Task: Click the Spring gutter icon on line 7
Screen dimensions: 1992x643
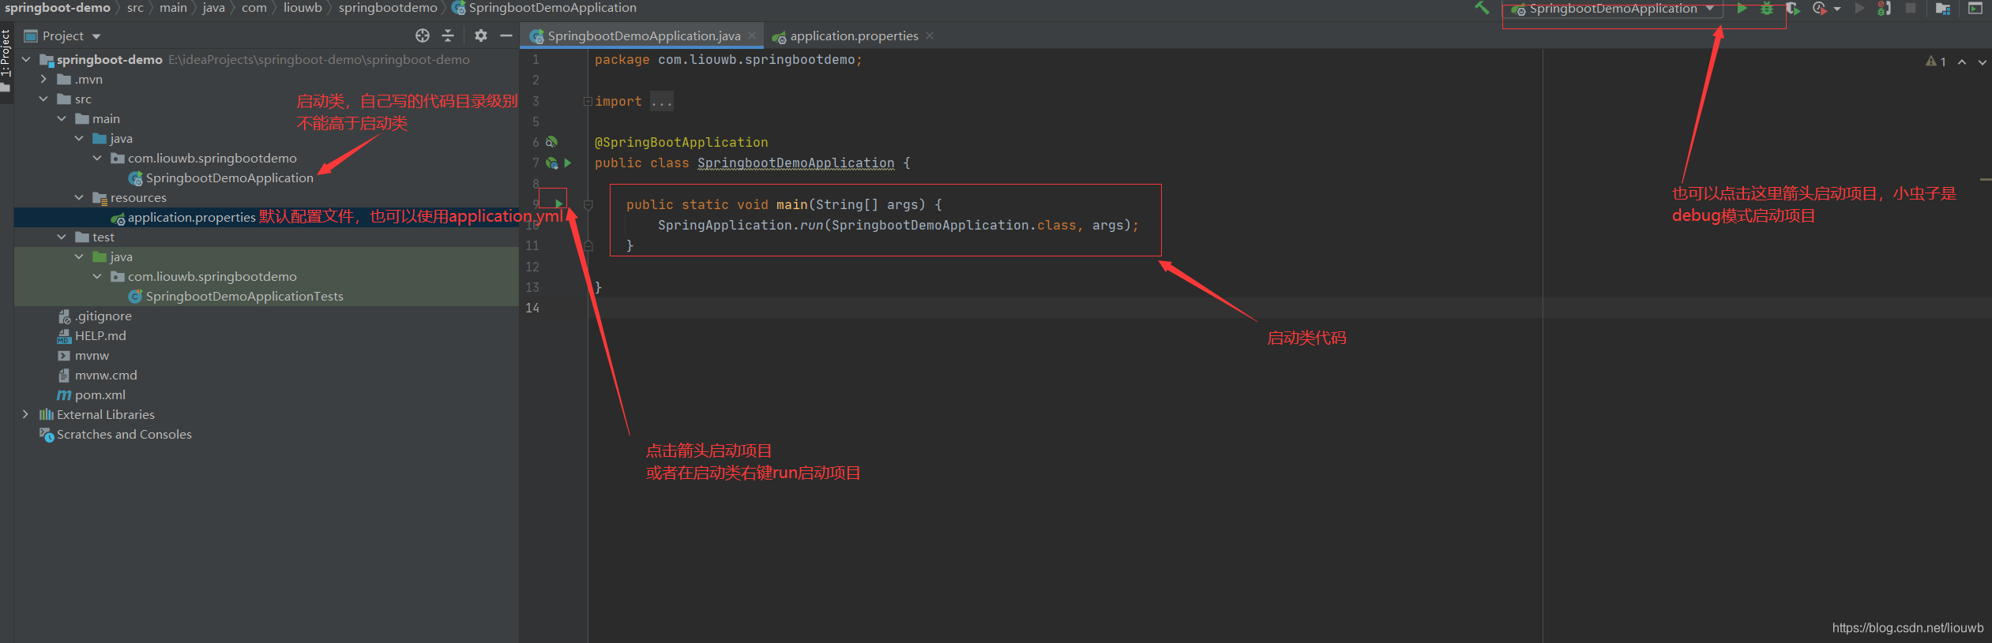Action: 552,163
